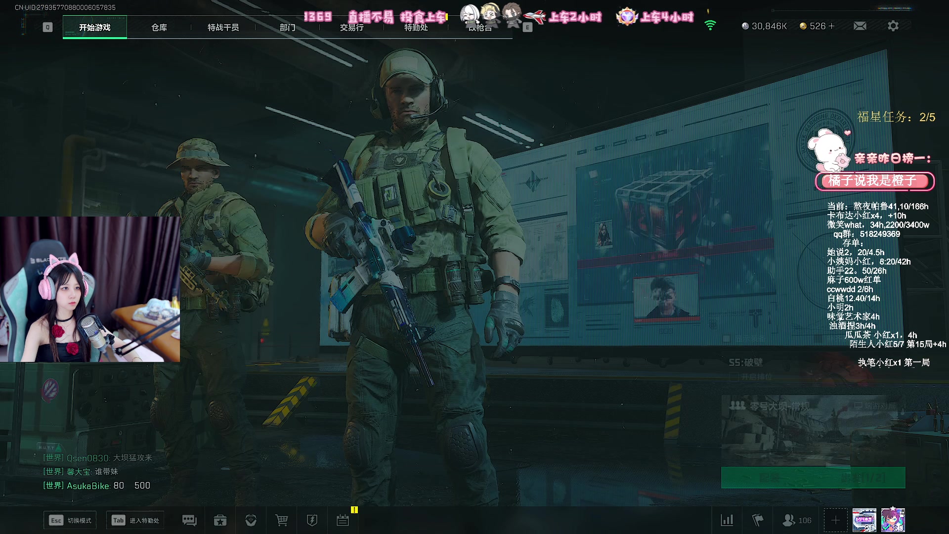
Task: Open the starred supply case icon
Action: pos(220,520)
